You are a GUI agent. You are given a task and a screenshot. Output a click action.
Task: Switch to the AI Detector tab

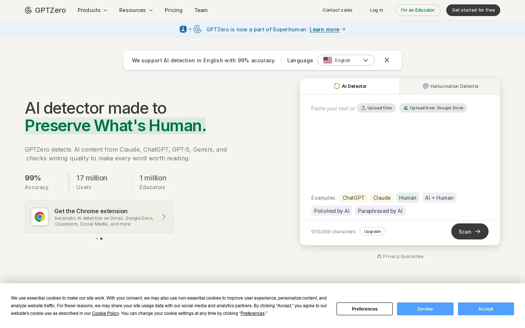pos(350,86)
